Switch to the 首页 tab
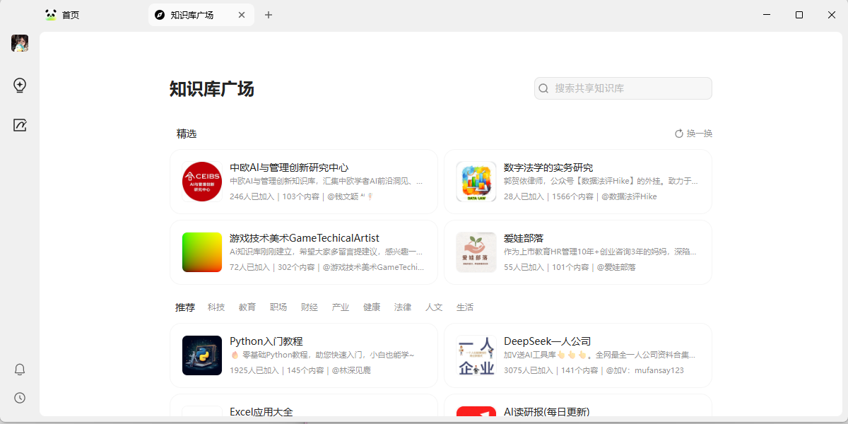Viewport: 848px width, 424px height. [70, 15]
